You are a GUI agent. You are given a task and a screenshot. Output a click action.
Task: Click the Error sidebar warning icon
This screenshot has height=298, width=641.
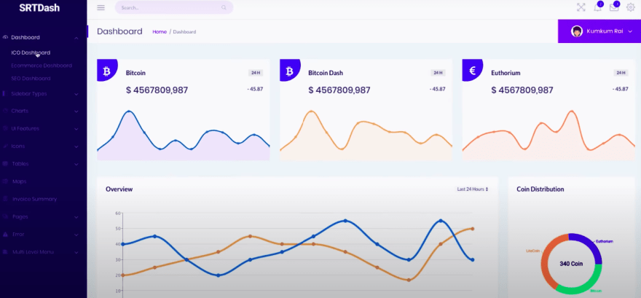5,234
